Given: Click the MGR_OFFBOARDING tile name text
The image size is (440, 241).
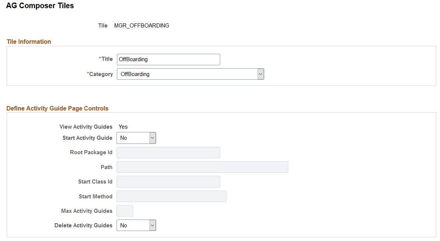Looking at the screenshot, I should pyautogui.click(x=142, y=26).
